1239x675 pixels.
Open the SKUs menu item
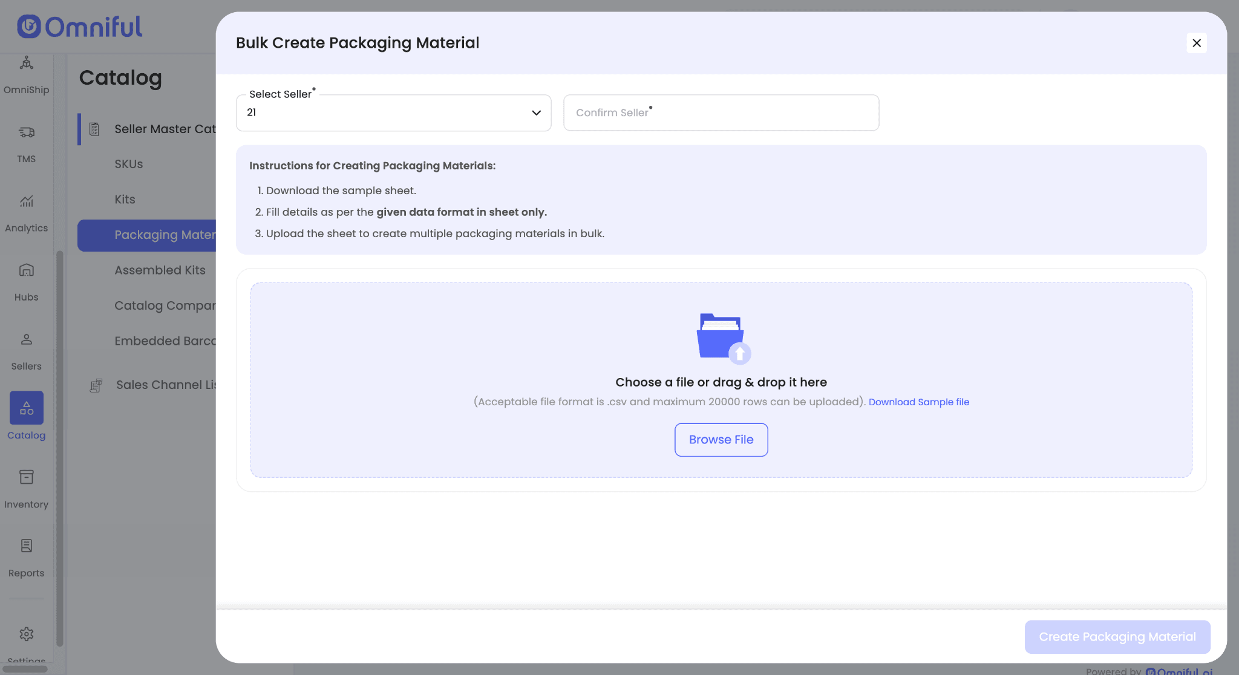[129, 164]
